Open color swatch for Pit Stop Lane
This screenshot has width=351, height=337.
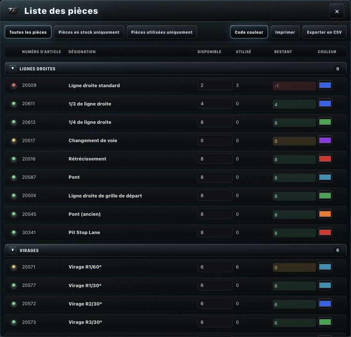325,232
